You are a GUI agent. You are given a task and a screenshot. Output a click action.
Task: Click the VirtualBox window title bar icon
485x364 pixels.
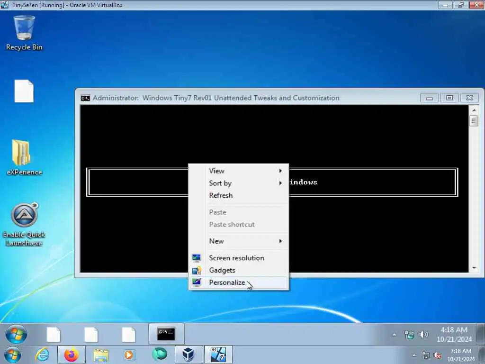[x=5, y=5]
